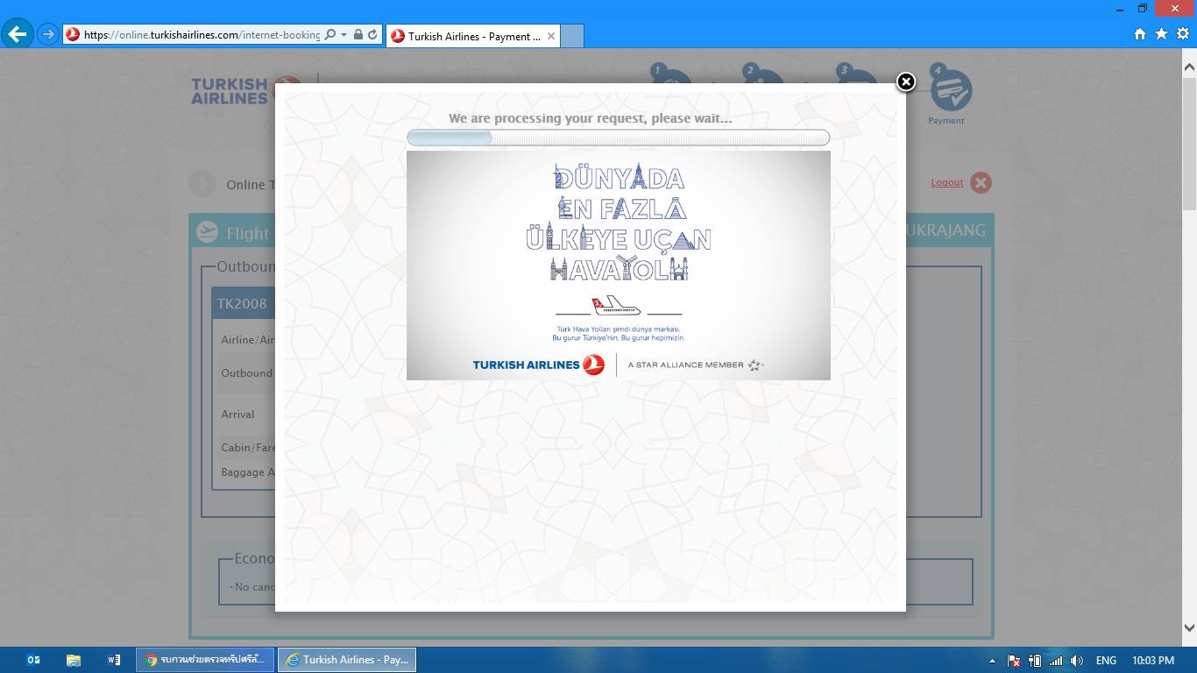This screenshot has width=1197, height=673.
Task: Open Favorites with the star icon
Action: [1161, 34]
